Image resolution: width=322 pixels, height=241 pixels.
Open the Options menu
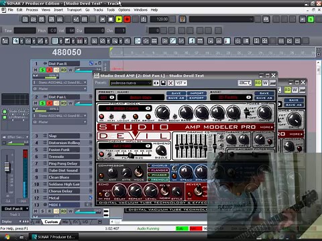124,10
